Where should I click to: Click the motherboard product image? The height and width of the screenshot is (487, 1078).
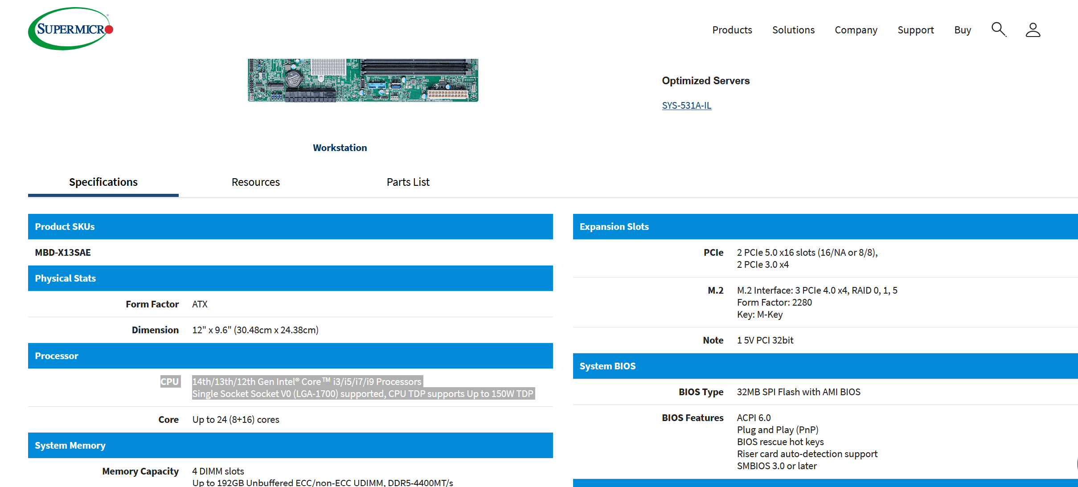363,81
